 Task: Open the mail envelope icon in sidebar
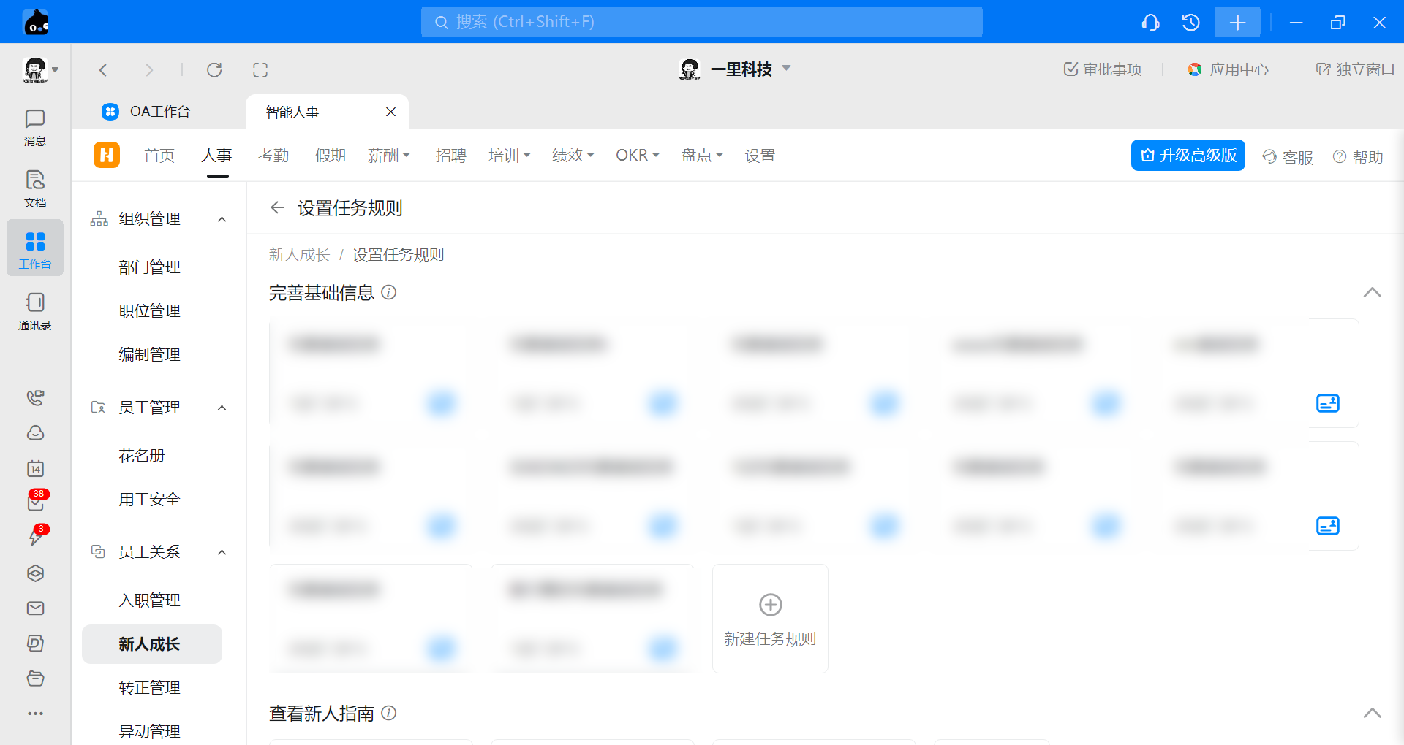tap(35, 608)
